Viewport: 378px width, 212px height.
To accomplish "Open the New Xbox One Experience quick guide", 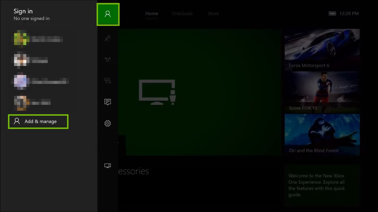I will [x=322, y=185].
